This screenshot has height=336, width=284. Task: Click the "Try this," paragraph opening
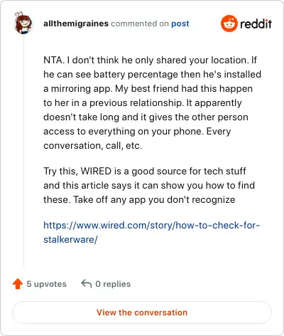[61, 172]
